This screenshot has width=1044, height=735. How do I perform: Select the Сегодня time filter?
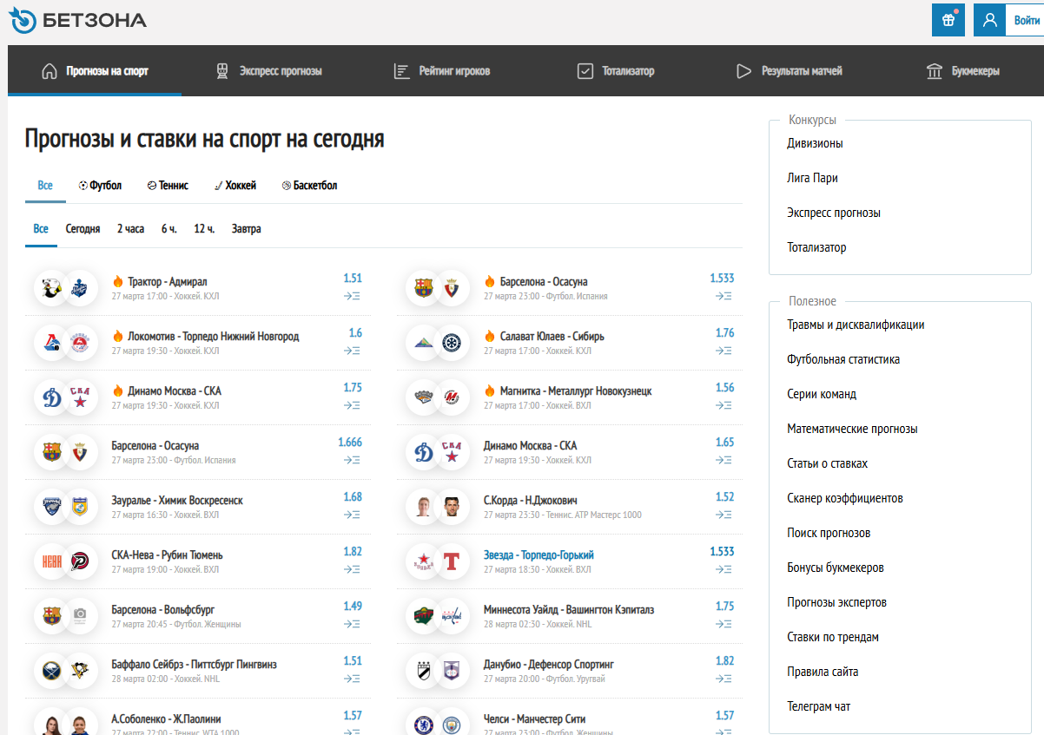(83, 229)
